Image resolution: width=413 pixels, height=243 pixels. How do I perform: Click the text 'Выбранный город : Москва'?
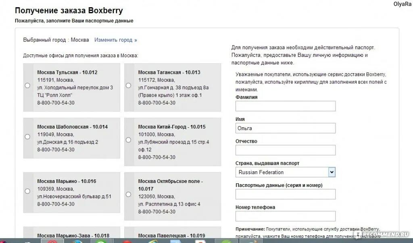pyautogui.click(x=56, y=40)
